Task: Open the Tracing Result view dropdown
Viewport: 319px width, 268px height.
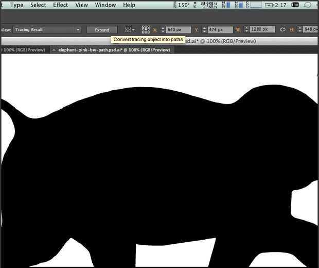Action: coord(47,30)
